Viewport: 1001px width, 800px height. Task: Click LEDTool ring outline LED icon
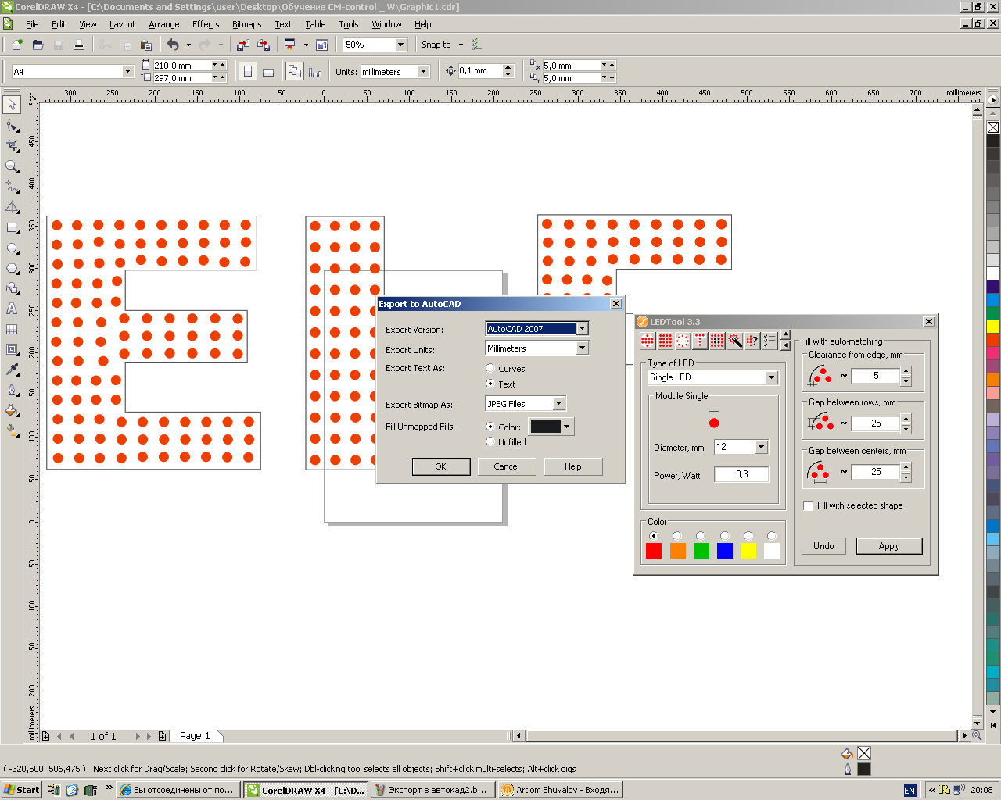(683, 341)
